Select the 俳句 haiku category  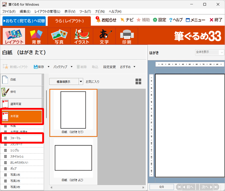22,92
